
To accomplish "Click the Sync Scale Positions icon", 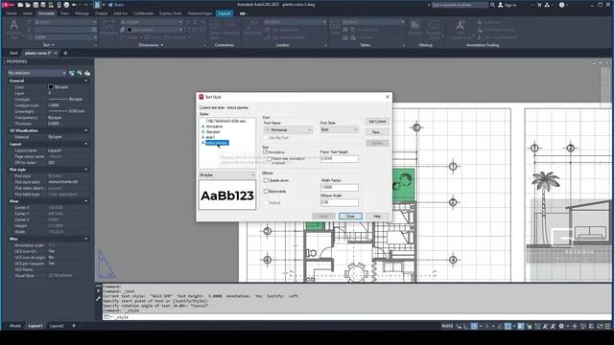I will (x=480, y=37).
